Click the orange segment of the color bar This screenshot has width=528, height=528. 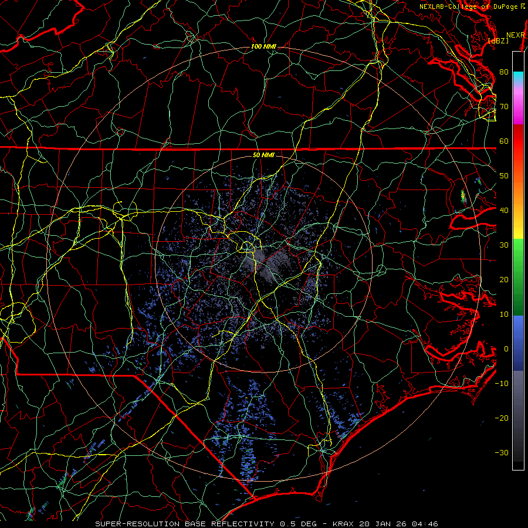coord(518,194)
